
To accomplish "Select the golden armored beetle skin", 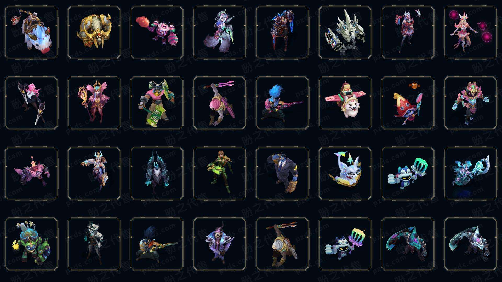I will (x=94, y=33).
